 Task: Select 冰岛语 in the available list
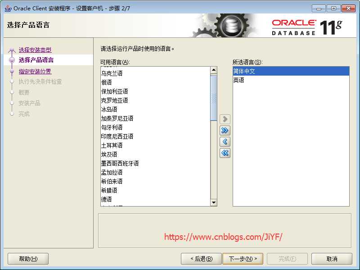(x=155, y=109)
